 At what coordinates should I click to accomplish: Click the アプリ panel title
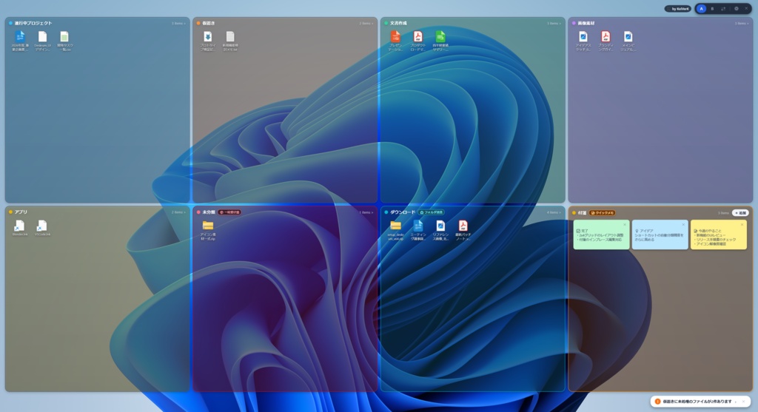(21, 212)
